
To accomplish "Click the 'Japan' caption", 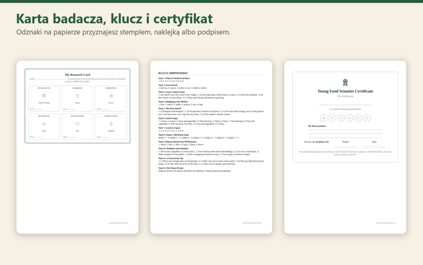I will [44, 131].
